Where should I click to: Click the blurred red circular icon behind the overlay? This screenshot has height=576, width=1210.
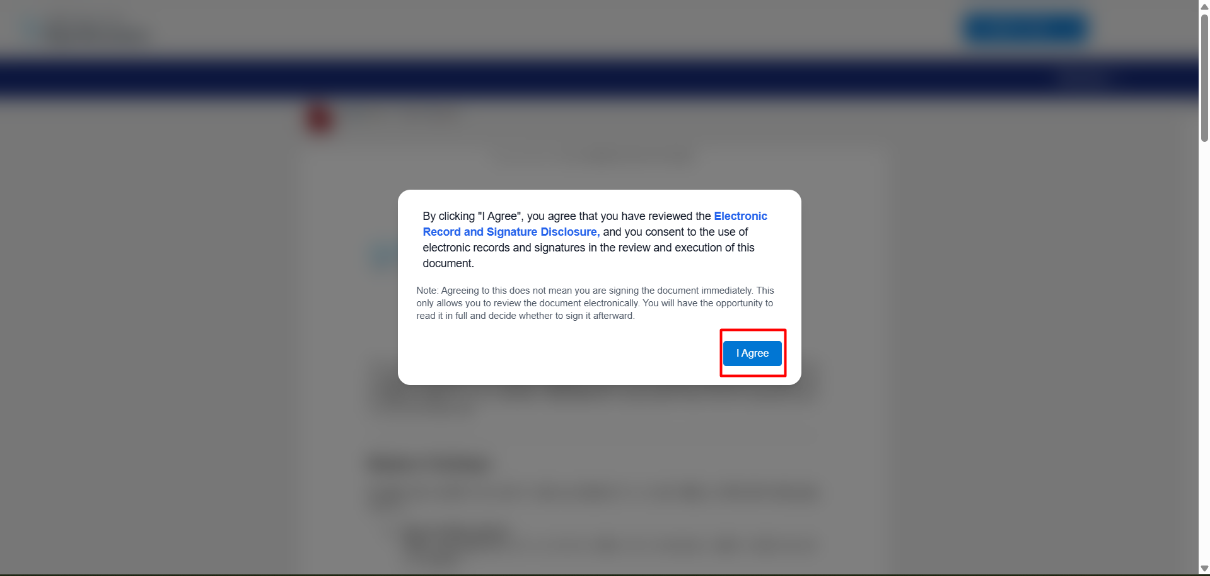point(319,117)
